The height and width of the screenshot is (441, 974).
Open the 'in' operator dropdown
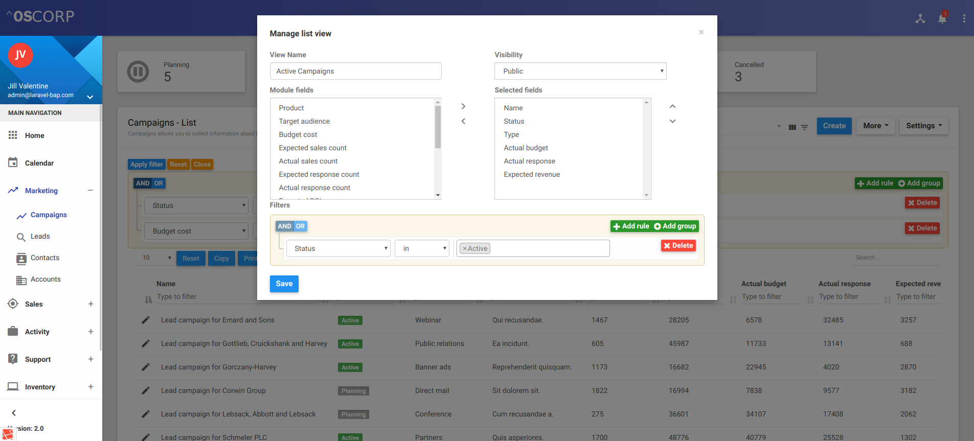click(422, 248)
